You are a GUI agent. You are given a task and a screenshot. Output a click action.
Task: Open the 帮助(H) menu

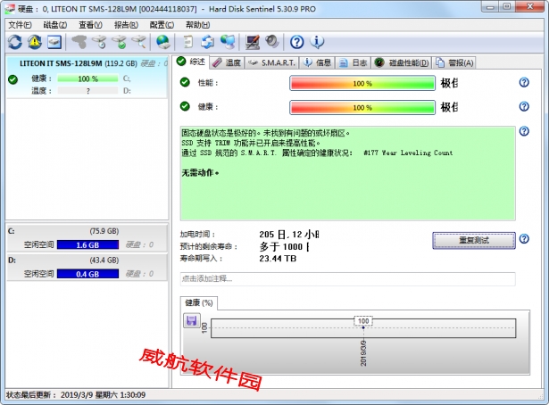click(197, 25)
